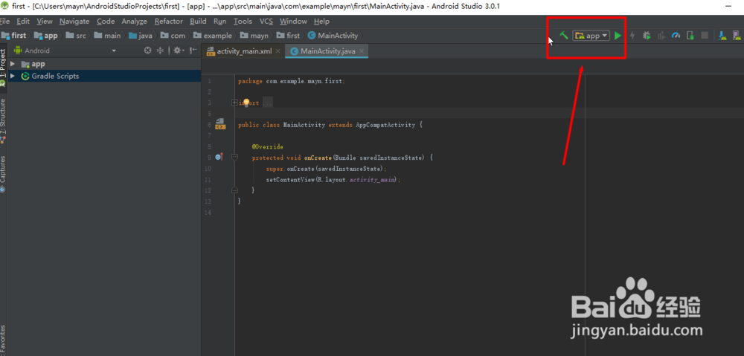Click the fold end marker at line 12
The image size is (744, 356).
234,190
